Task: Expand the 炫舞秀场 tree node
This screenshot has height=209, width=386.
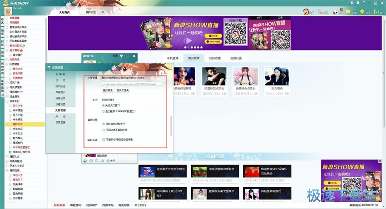Action: [x=7, y=60]
